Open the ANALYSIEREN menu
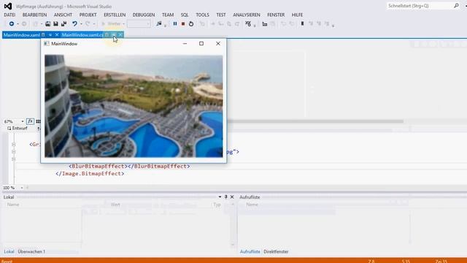The height and width of the screenshot is (263, 467). [x=247, y=15]
